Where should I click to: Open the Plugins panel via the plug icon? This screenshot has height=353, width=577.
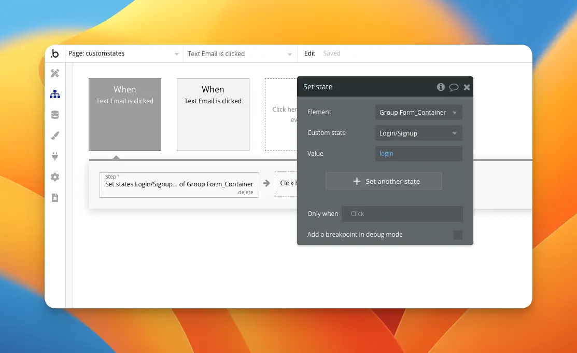(x=54, y=156)
